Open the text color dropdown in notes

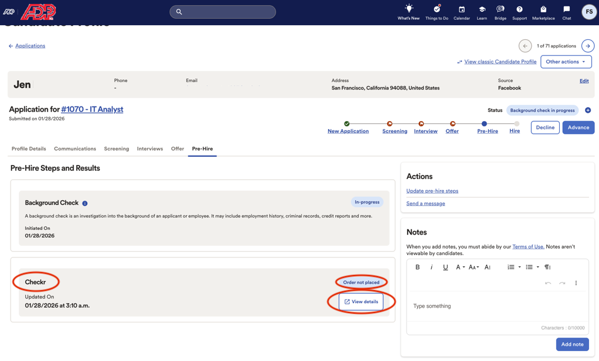coord(460,267)
